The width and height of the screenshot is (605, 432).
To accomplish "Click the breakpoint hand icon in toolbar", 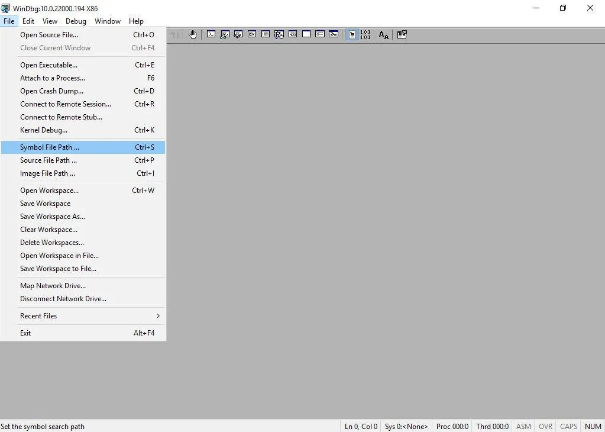I will [193, 34].
